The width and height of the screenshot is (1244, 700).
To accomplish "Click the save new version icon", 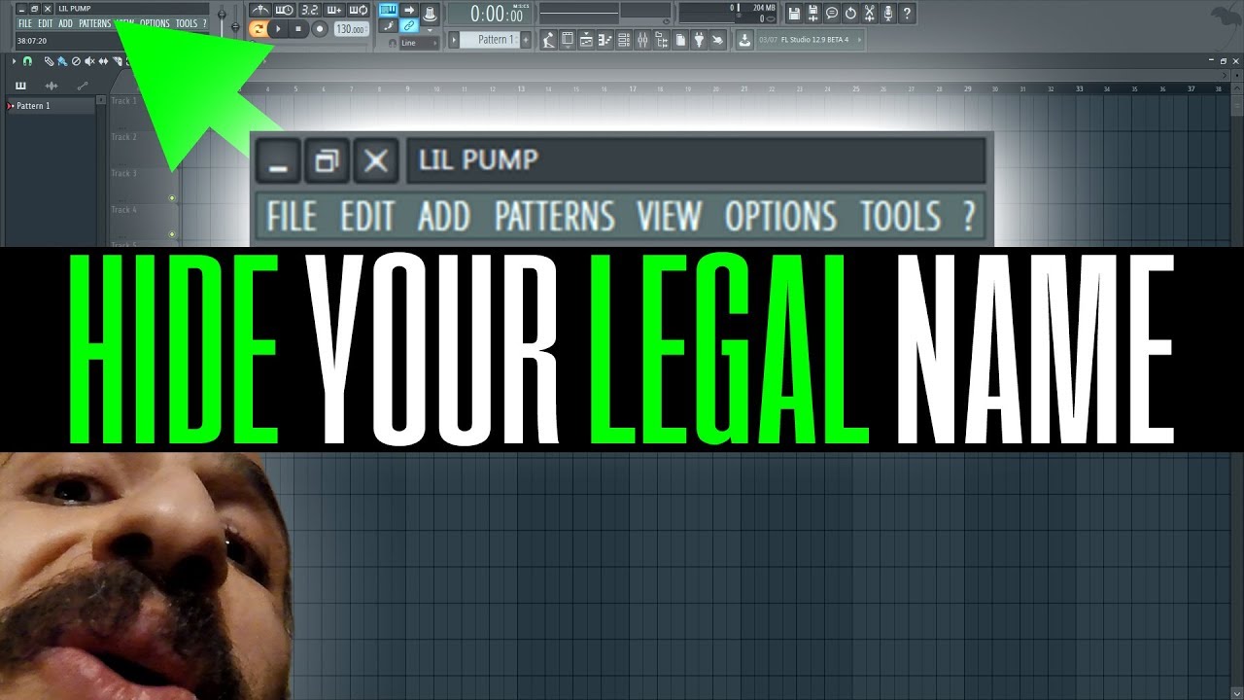I will (x=812, y=14).
